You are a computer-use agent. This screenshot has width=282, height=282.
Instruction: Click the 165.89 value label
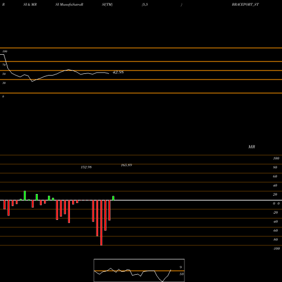point(126,165)
